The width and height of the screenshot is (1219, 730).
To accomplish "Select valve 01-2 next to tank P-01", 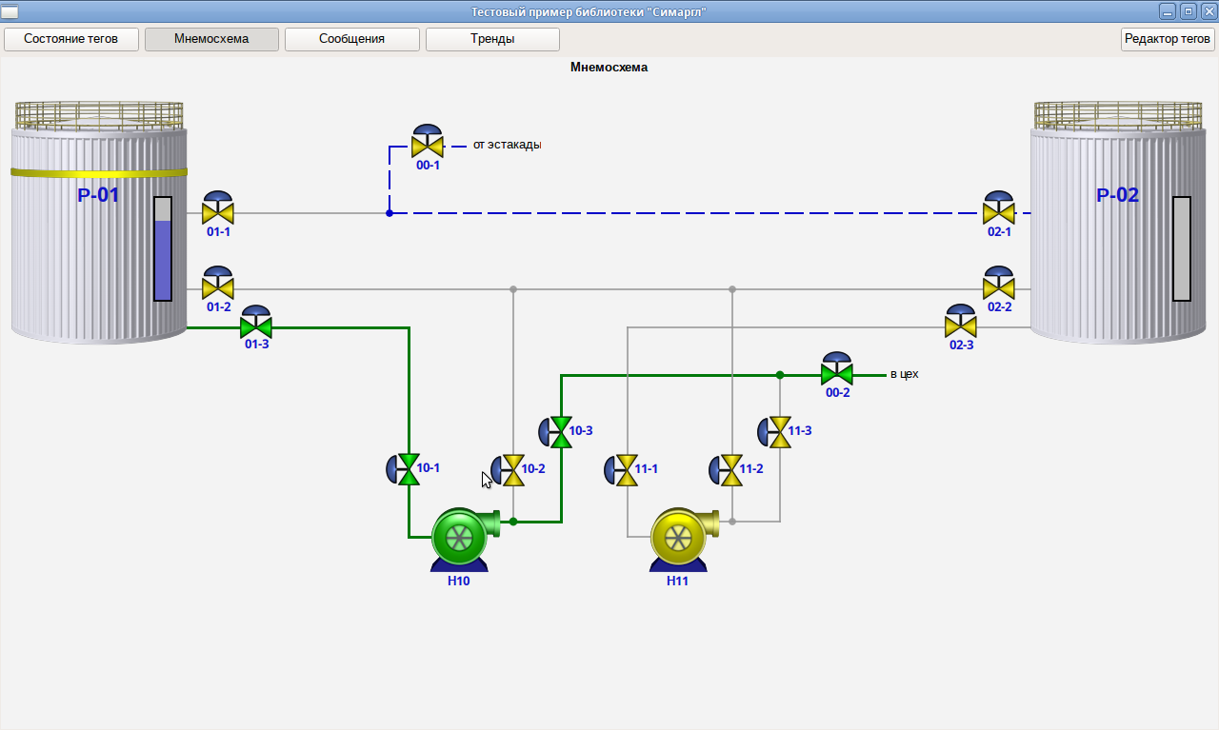I will pyautogui.click(x=218, y=283).
